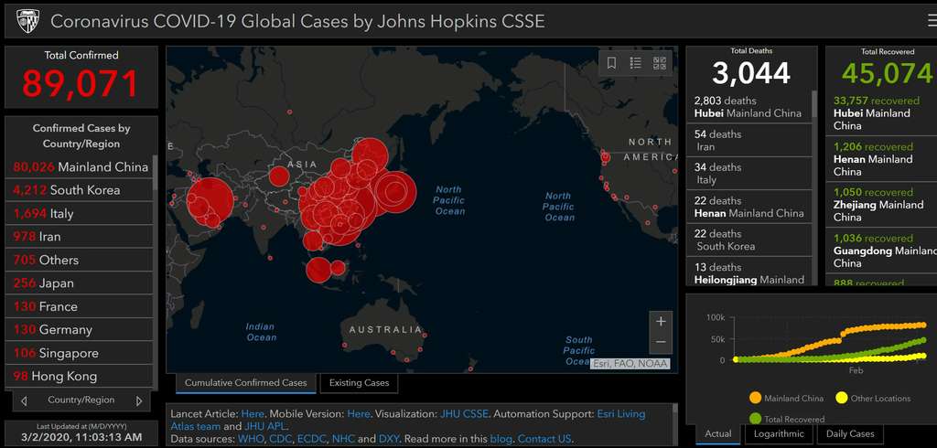Select Japan in the country list
This screenshot has width=937, height=448.
pyautogui.click(x=81, y=283)
